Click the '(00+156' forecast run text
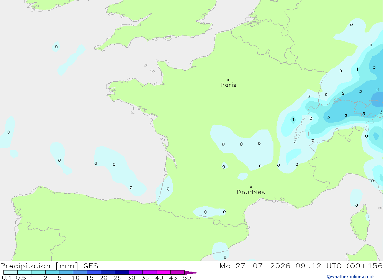The image size is (383, 280). click(365, 266)
